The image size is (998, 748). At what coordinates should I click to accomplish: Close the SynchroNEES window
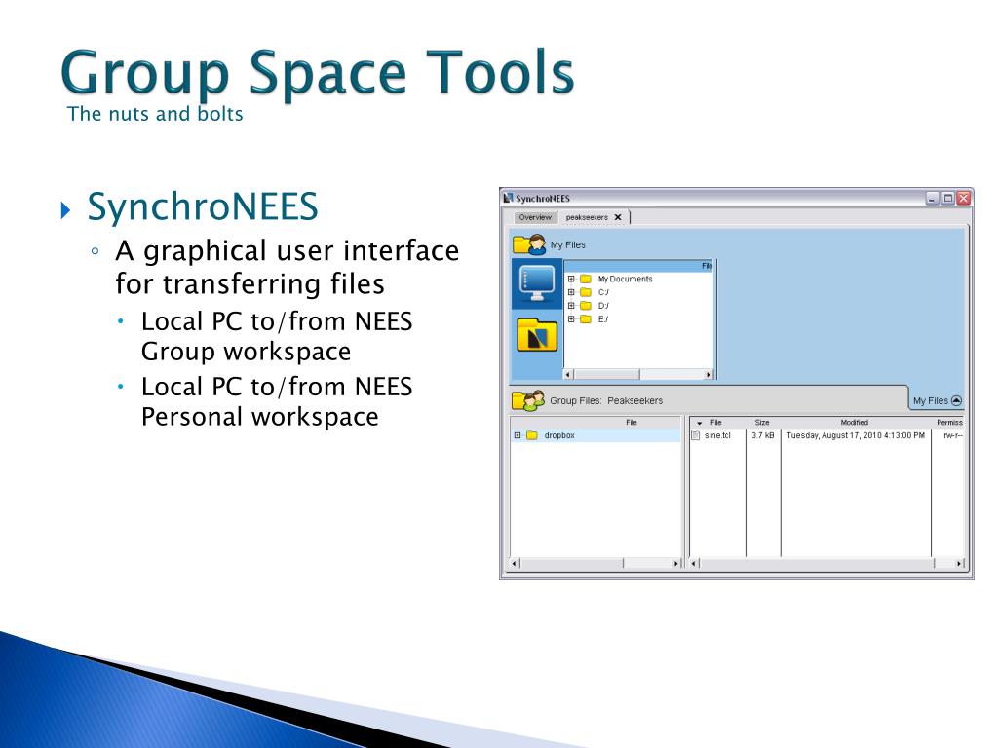tap(964, 198)
